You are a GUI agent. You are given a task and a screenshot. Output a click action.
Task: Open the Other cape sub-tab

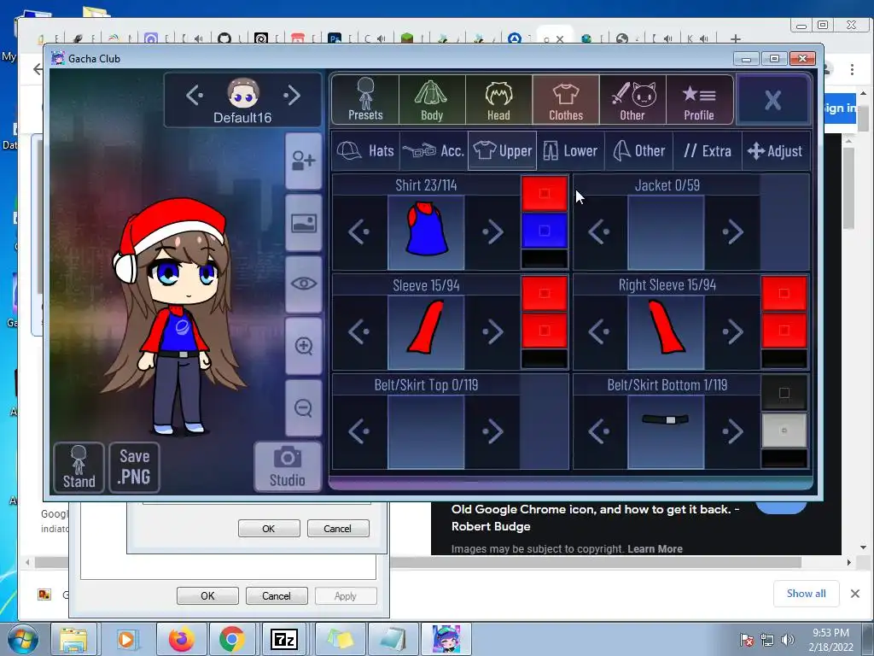point(638,150)
